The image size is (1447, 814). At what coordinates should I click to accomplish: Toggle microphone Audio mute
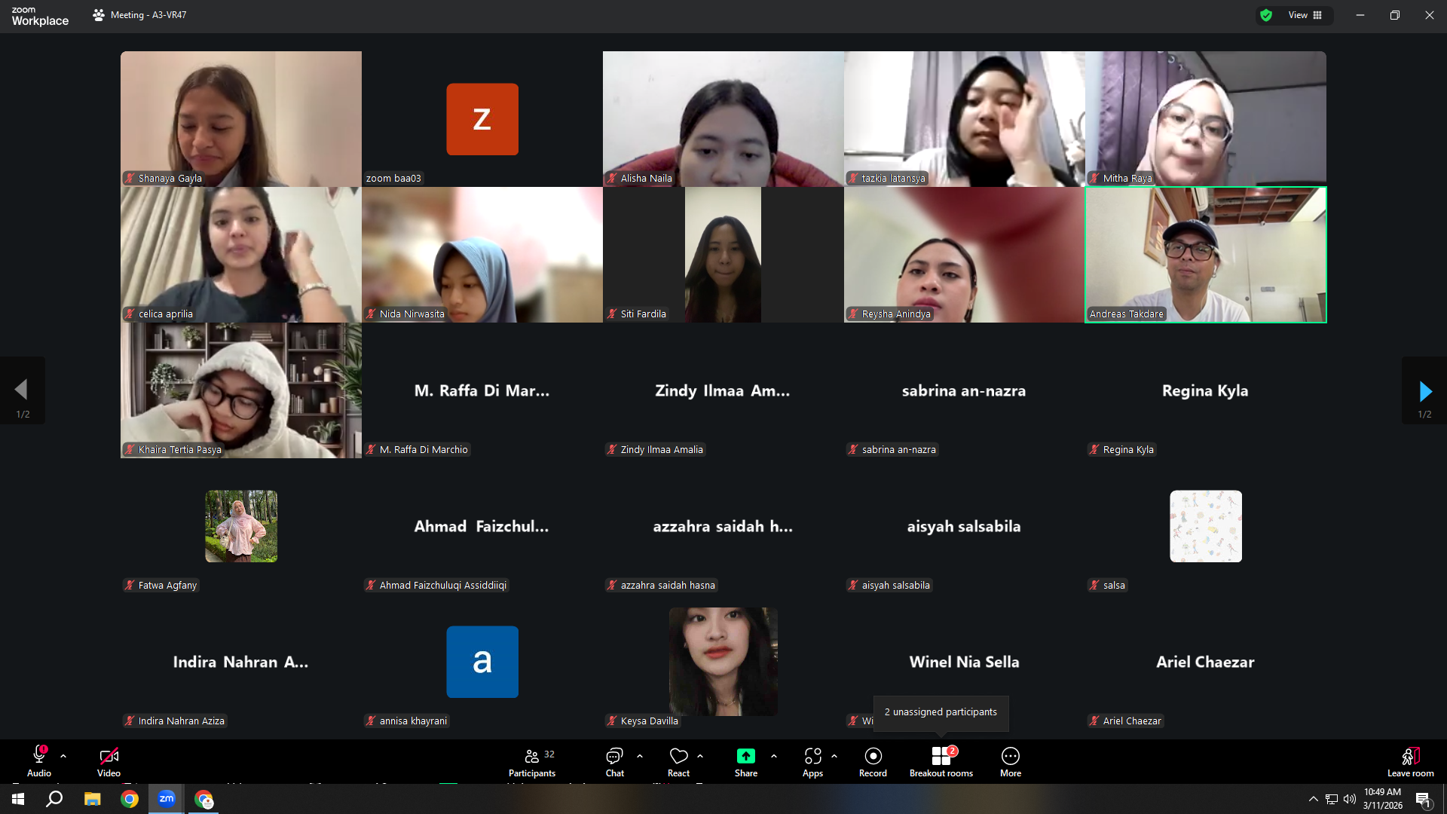click(39, 762)
